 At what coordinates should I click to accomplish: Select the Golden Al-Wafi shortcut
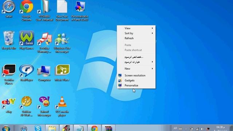click(27, 106)
